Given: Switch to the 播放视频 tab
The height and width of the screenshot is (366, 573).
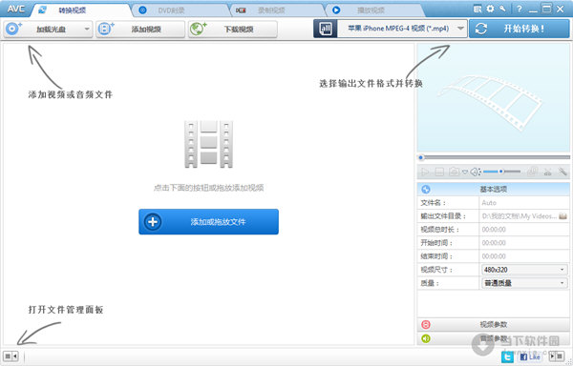Looking at the screenshot, I should pyautogui.click(x=375, y=10).
